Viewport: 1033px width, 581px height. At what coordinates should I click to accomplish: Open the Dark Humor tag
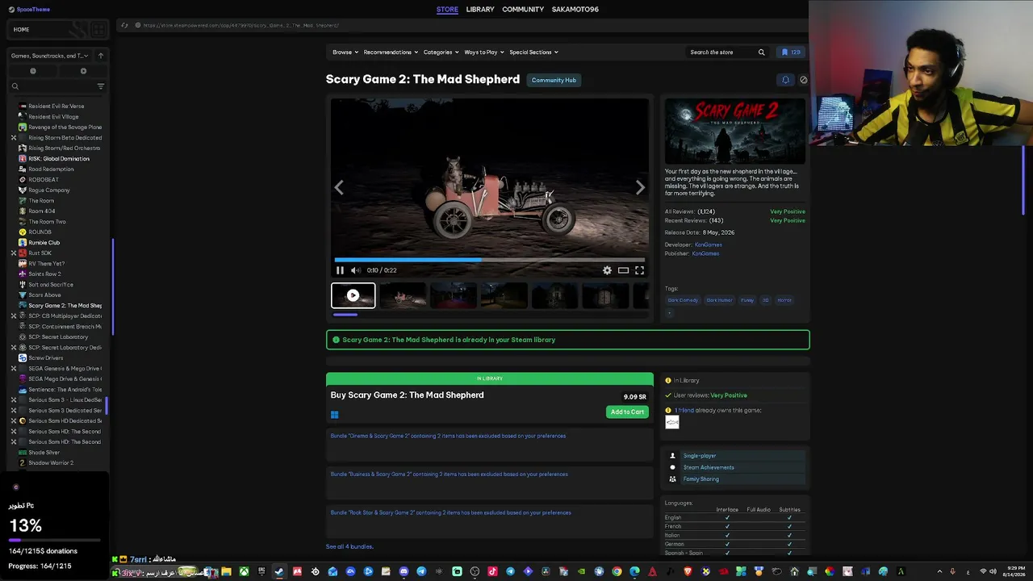point(719,300)
